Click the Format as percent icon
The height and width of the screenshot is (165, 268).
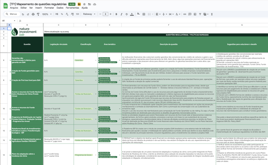click(63, 14)
